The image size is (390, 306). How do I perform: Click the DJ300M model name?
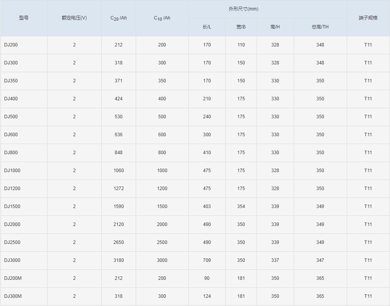pos(13,296)
